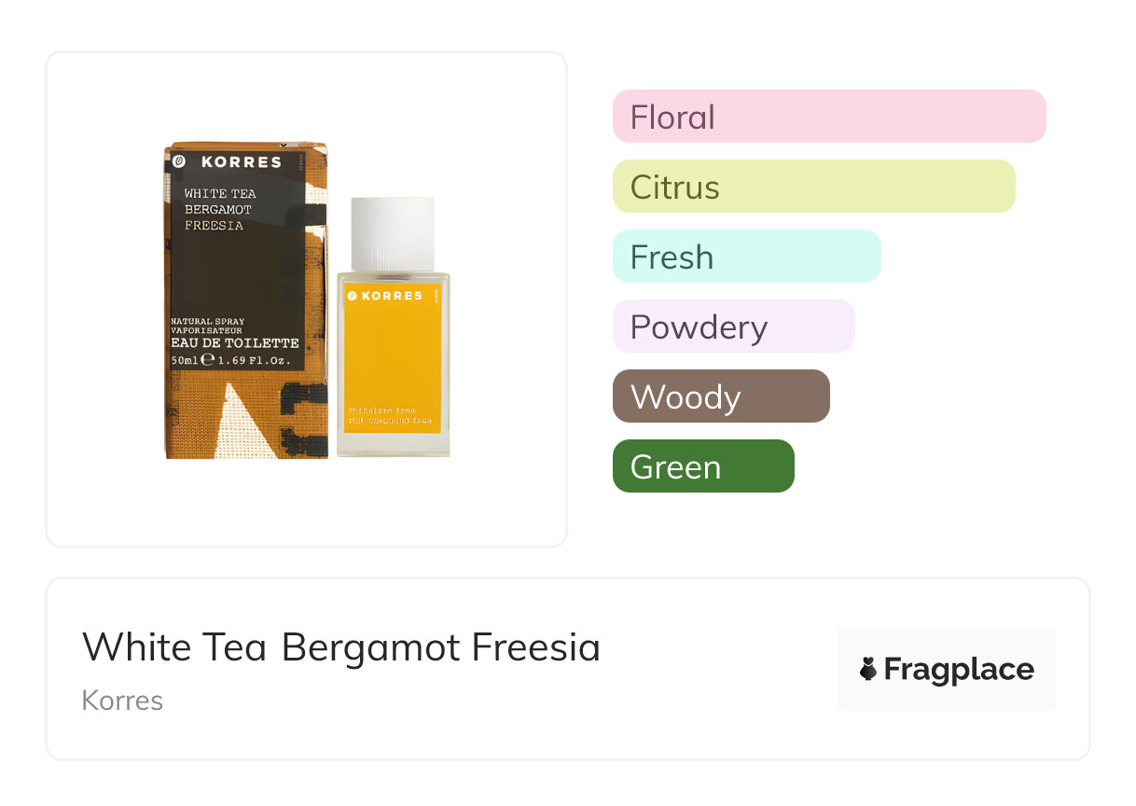Select the yellow-green Citrus accord bar
Screen dimensions: 1136x806
pyautogui.click(x=813, y=187)
